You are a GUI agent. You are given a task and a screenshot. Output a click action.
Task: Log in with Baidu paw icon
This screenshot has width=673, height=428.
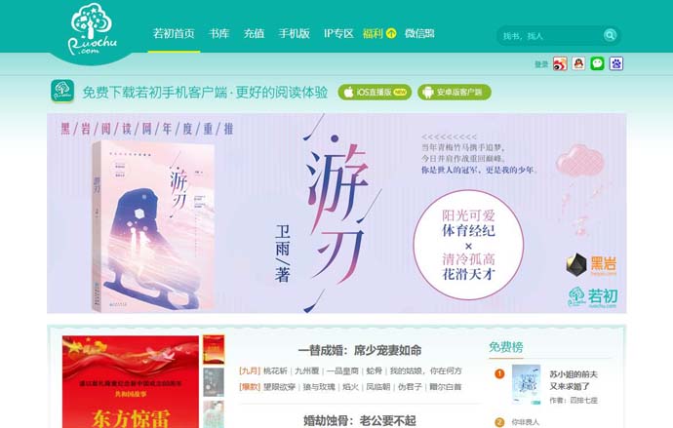(x=615, y=63)
